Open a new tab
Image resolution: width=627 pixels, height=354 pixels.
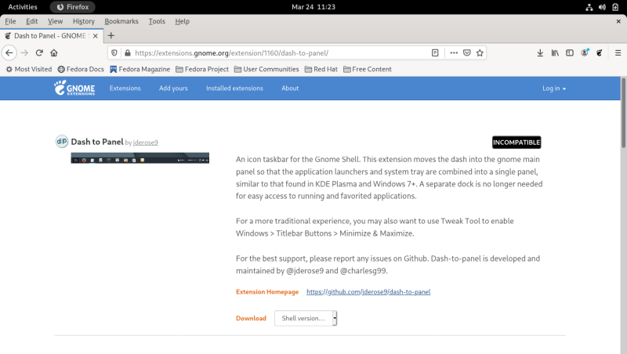tap(111, 35)
